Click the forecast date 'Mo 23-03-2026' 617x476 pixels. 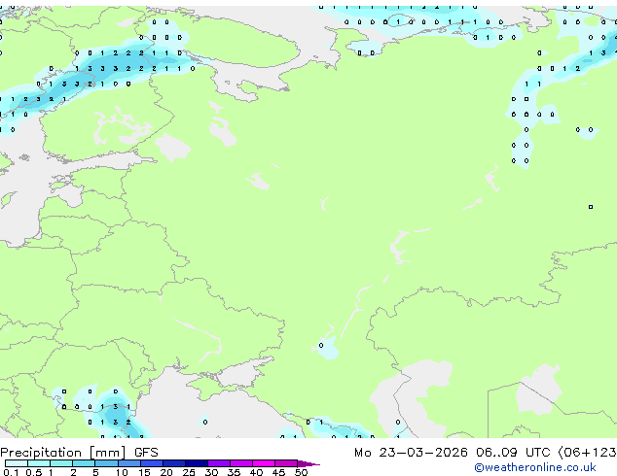tap(411, 453)
